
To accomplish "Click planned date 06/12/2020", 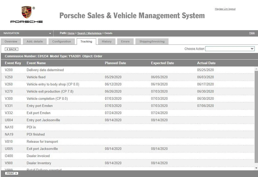I will point(113,84).
